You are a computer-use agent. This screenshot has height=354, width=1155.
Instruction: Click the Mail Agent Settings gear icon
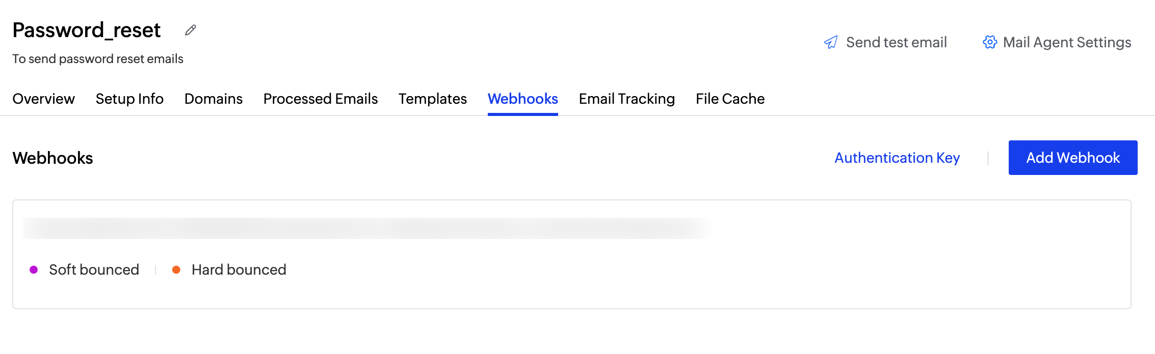989,42
